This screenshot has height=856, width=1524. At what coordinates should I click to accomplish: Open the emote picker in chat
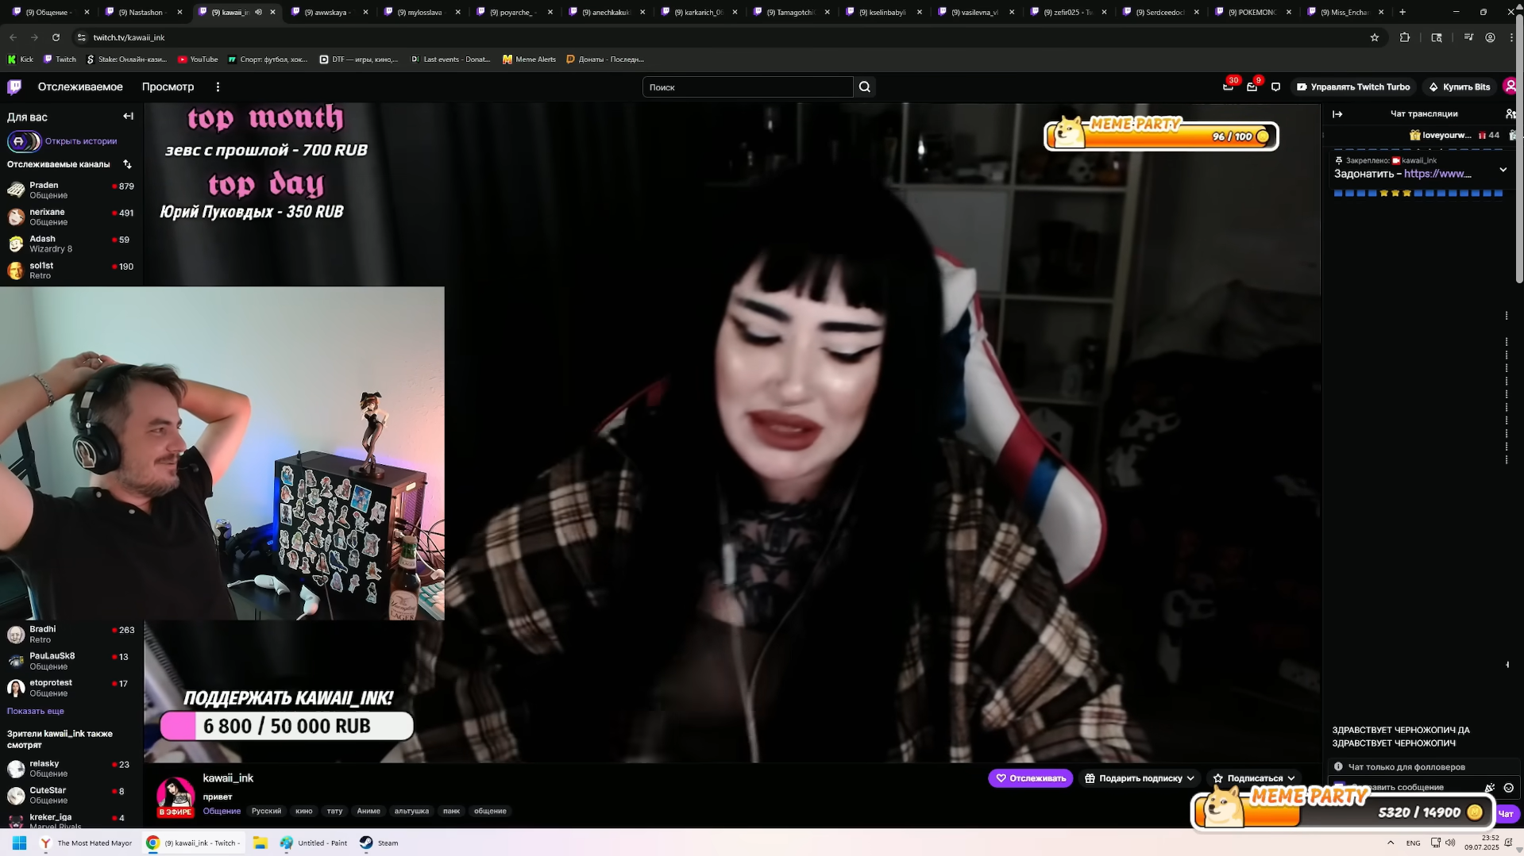(1509, 788)
